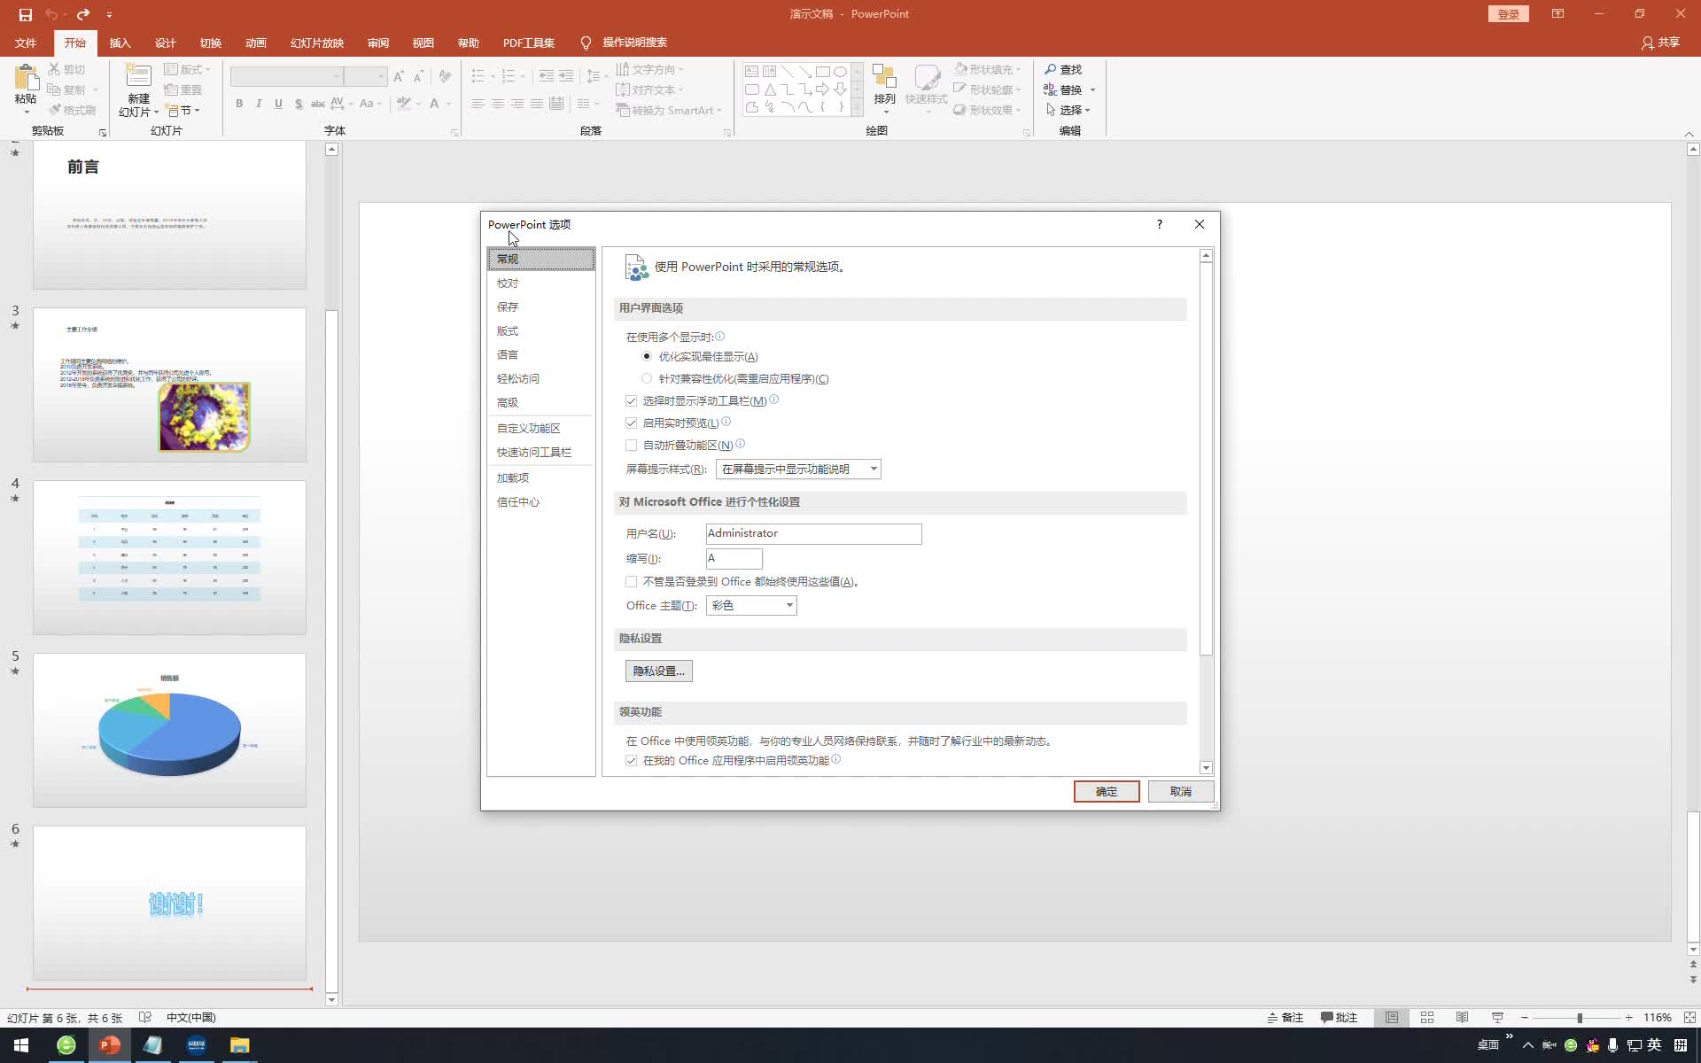This screenshot has width=1701, height=1063.
Task: Toggle 在我的 Office 应用程序中启用领英功能 checkbox
Action: [x=632, y=761]
